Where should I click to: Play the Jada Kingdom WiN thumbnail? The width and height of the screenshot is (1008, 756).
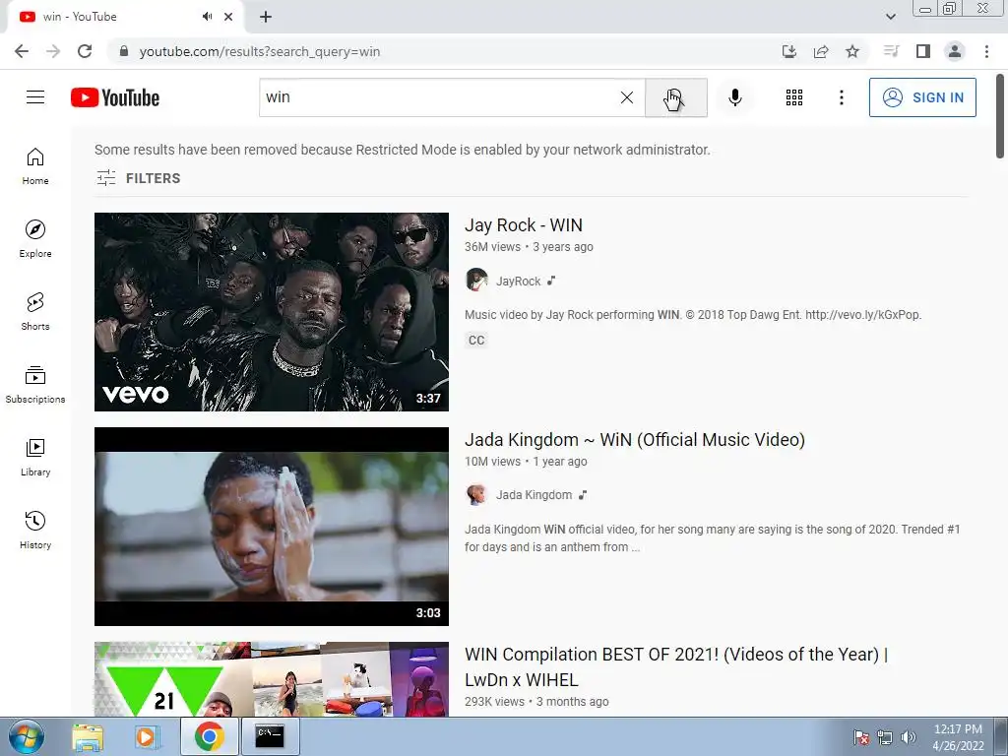click(x=272, y=527)
